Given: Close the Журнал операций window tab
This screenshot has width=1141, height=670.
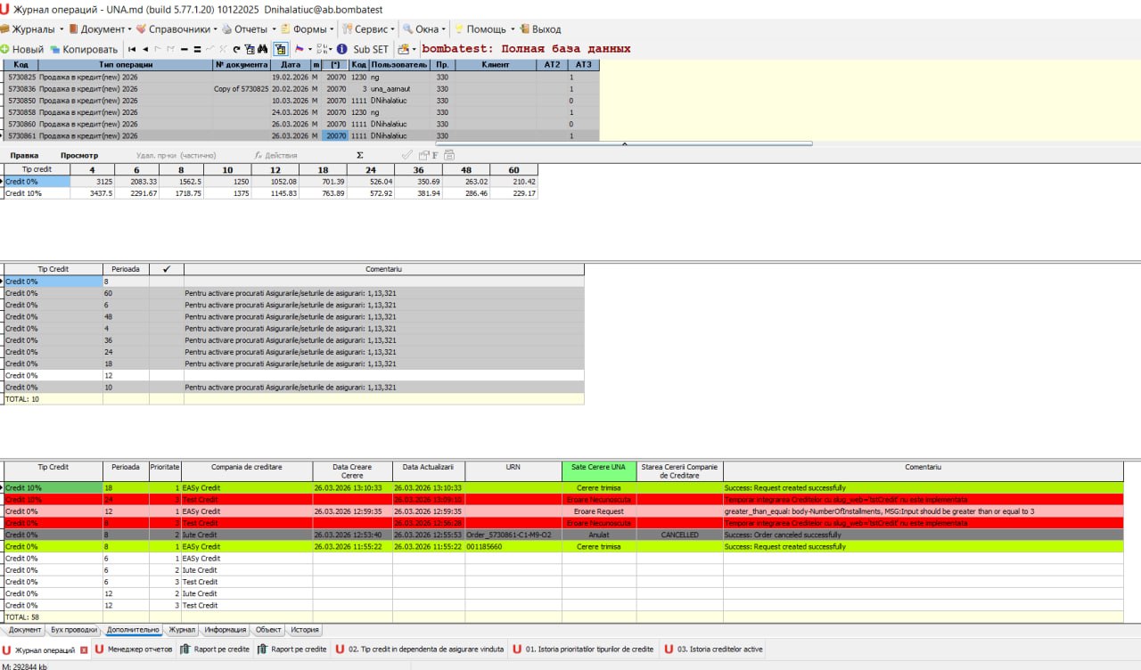Looking at the screenshot, I should tap(84, 650).
